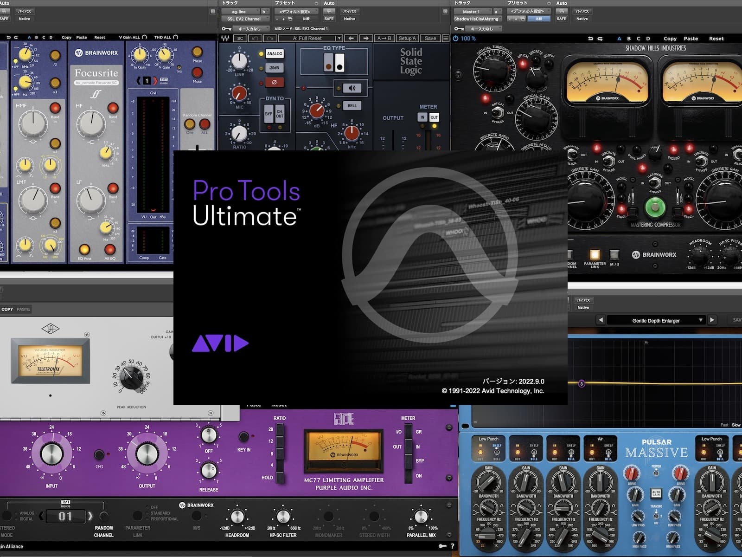Click the All EQ button on Focusrite
The height and width of the screenshot is (557, 742).
click(x=110, y=250)
